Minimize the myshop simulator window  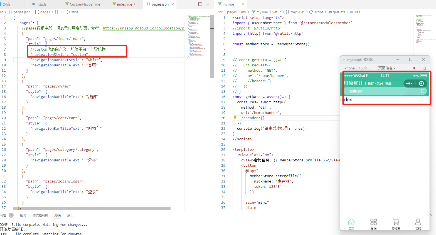pos(398,59)
